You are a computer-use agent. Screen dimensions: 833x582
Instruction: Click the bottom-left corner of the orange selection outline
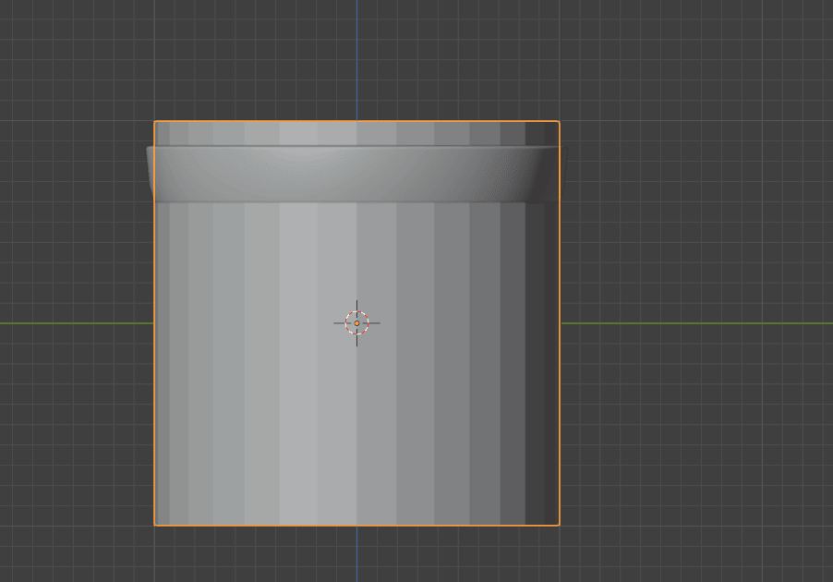(154, 525)
